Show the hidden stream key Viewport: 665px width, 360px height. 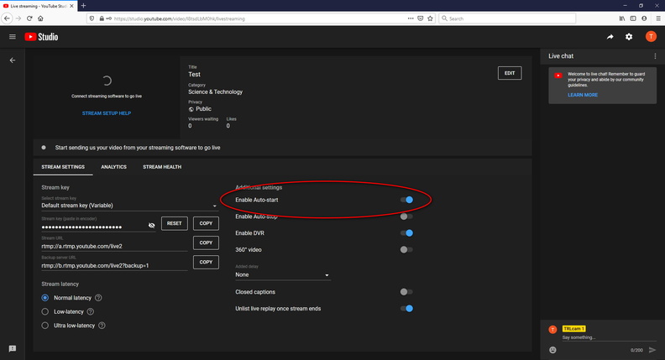(151, 225)
